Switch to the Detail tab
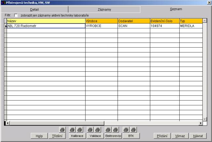Image resolution: width=212 pixels, height=142 pixels. tap(34, 10)
